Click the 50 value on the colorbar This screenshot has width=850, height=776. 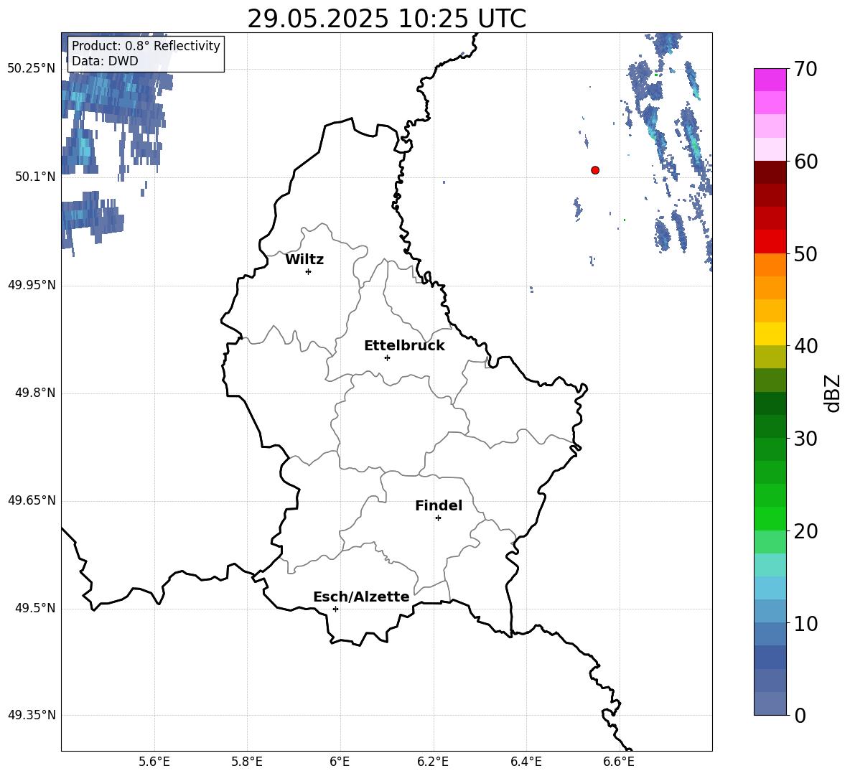click(x=805, y=254)
